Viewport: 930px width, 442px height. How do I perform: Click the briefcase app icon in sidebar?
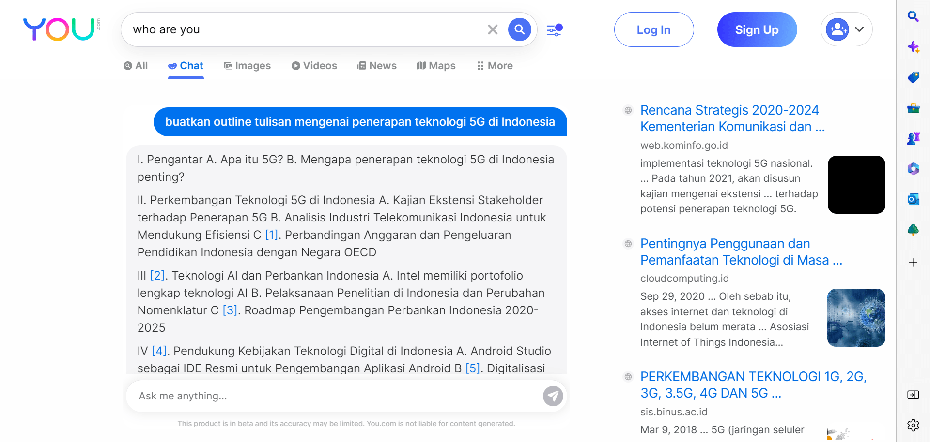(914, 108)
